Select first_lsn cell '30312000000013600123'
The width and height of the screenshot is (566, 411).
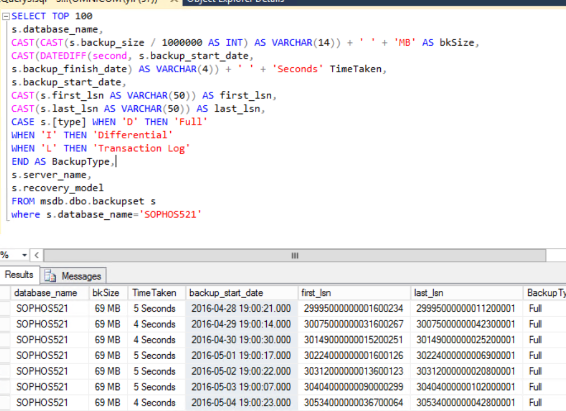[x=354, y=371]
